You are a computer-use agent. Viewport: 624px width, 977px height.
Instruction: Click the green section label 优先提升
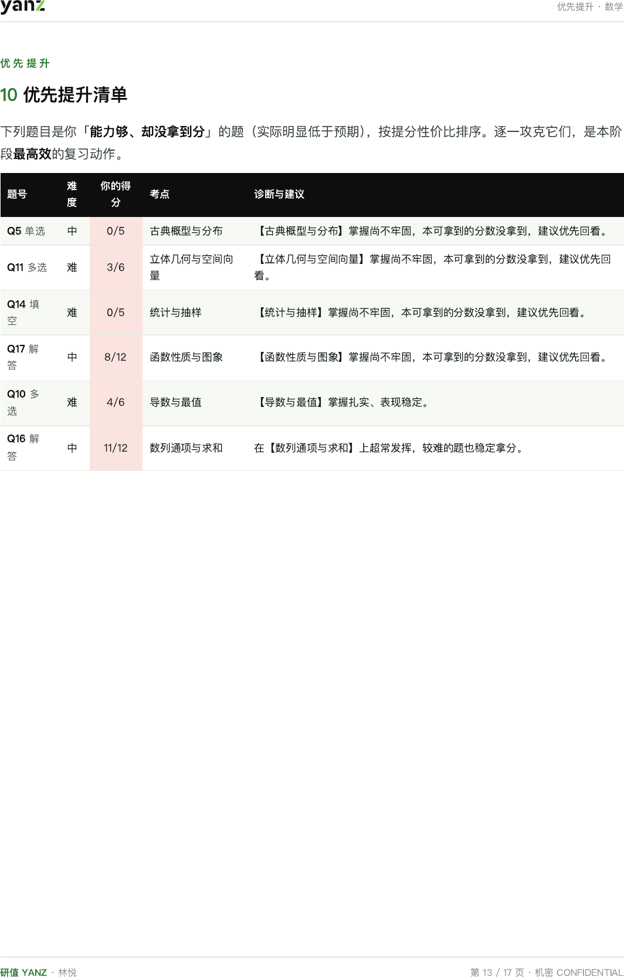(25, 63)
